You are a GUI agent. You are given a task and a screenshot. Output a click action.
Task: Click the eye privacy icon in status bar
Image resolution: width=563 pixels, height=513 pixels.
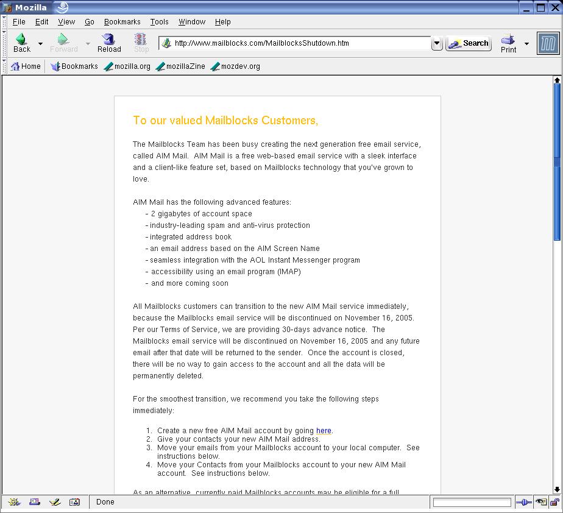click(x=540, y=502)
